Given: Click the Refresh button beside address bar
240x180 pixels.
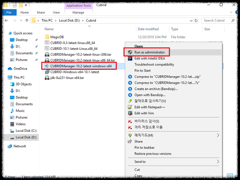Looking at the screenshot, I should [196, 21].
